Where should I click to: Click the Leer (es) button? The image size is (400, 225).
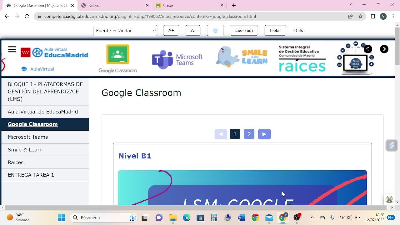(x=244, y=30)
